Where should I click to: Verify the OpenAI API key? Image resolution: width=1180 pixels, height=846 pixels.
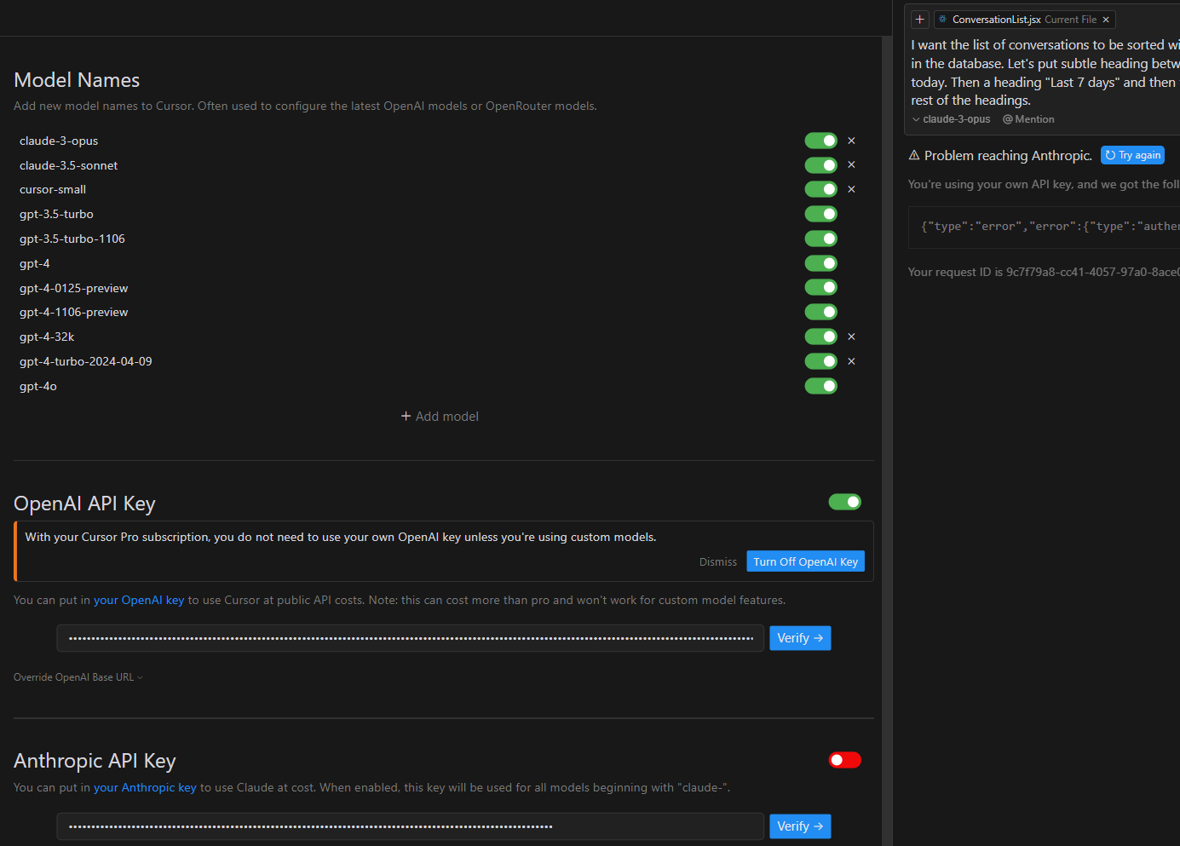pyautogui.click(x=800, y=638)
